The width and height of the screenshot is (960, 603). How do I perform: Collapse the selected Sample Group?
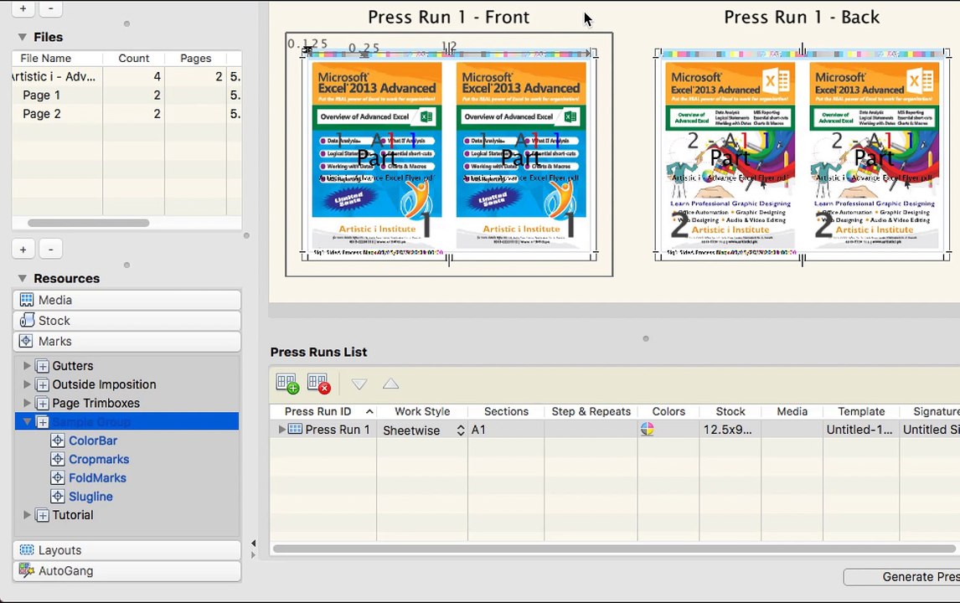27,421
